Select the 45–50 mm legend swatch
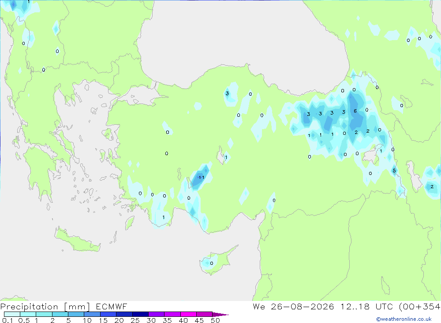Screen dimensions: 441x323 click(205, 314)
